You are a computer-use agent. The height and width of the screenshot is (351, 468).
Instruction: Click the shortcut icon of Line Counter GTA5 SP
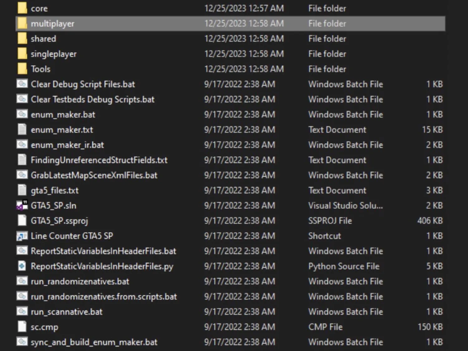point(22,236)
